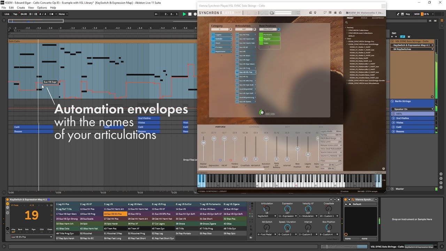
Task: Enable Key map mode
Action: point(408,14)
